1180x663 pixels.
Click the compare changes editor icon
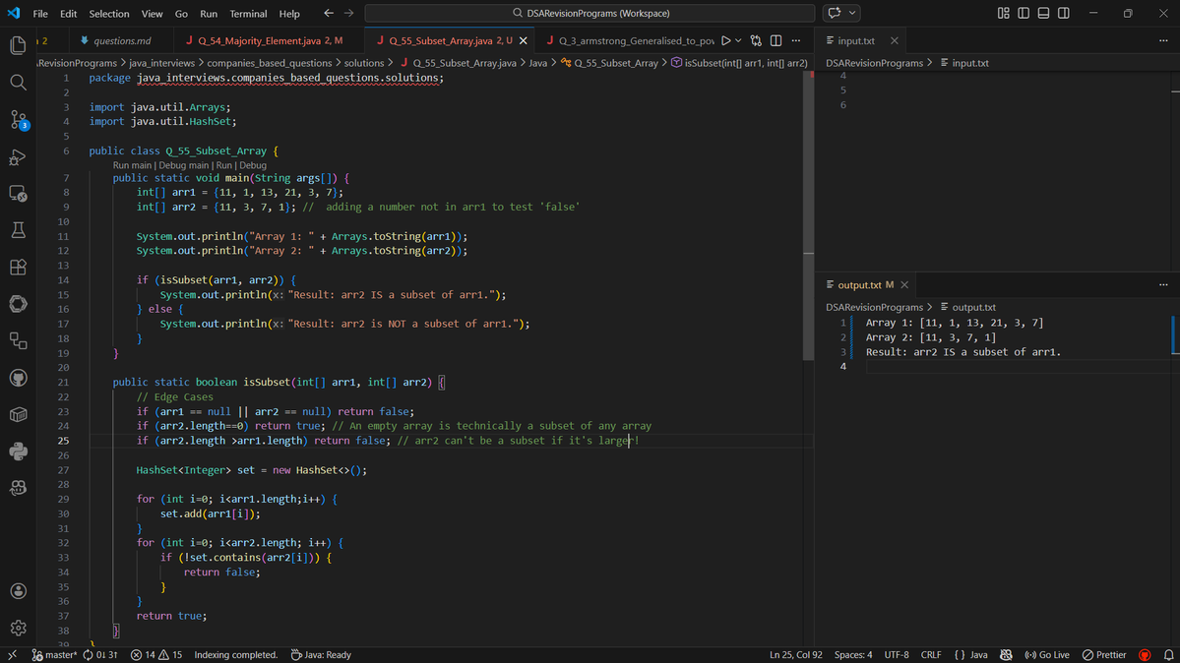coord(756,40)
